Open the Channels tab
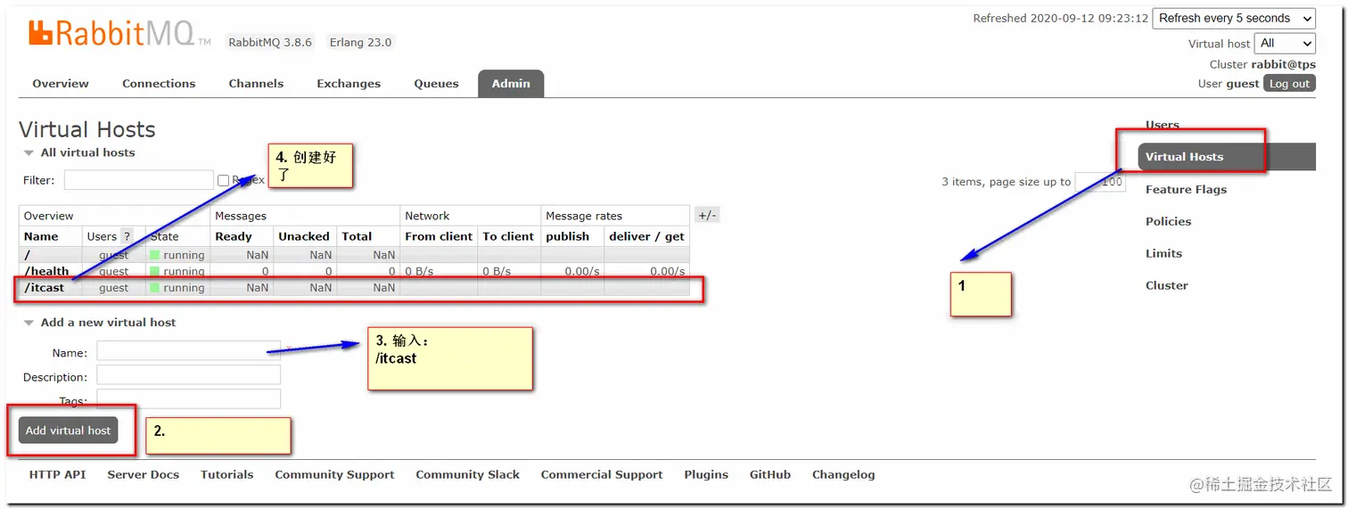Screen dimensions: 1348x509 click(x=256, y=84)
